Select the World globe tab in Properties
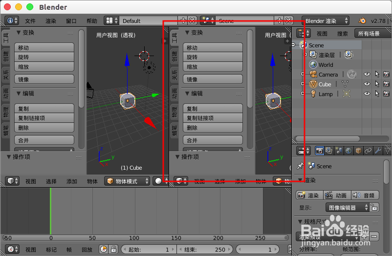This screenshot has width=392, height=256. click(x=348, y=151)
